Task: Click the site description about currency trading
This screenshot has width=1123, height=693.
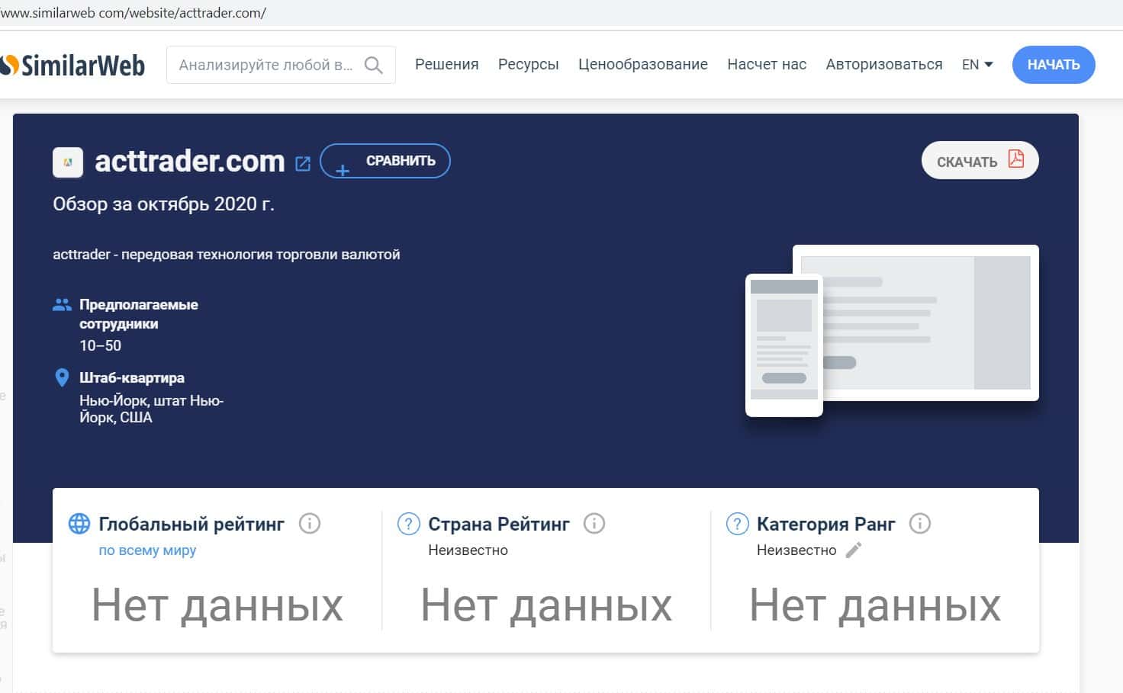Action: click(227, 255)
